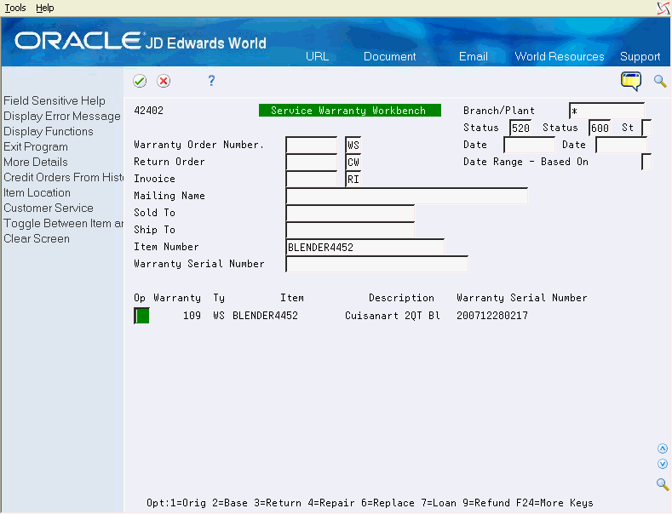Focus the CW order type field
Image resolution: width=672 pixels, height=514 pixels.
pos(353,162)
